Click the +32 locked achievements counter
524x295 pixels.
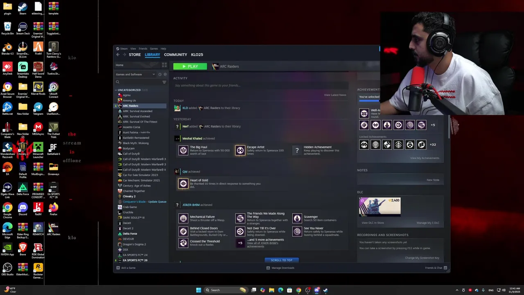[x=433, y=145]
